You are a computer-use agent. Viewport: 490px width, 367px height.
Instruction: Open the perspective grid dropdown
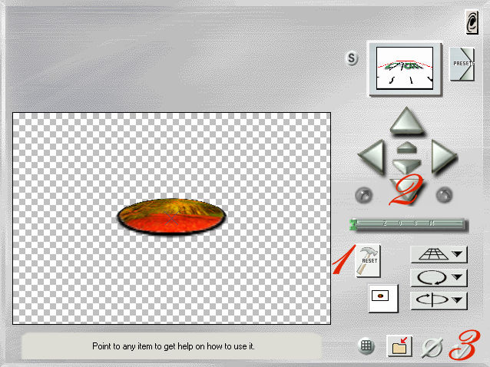pyautogui.click(x=439, y=255)
